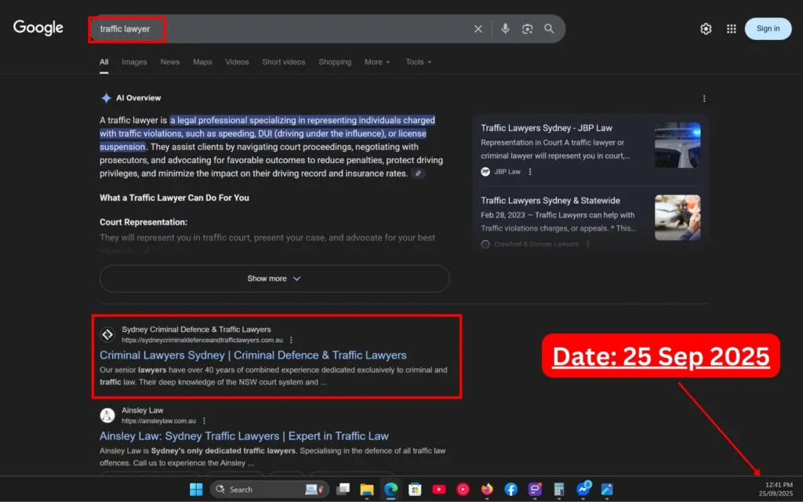Click inside the 'traffic lawyer' search field
803x502 pixels.
[x=298, y=29]
